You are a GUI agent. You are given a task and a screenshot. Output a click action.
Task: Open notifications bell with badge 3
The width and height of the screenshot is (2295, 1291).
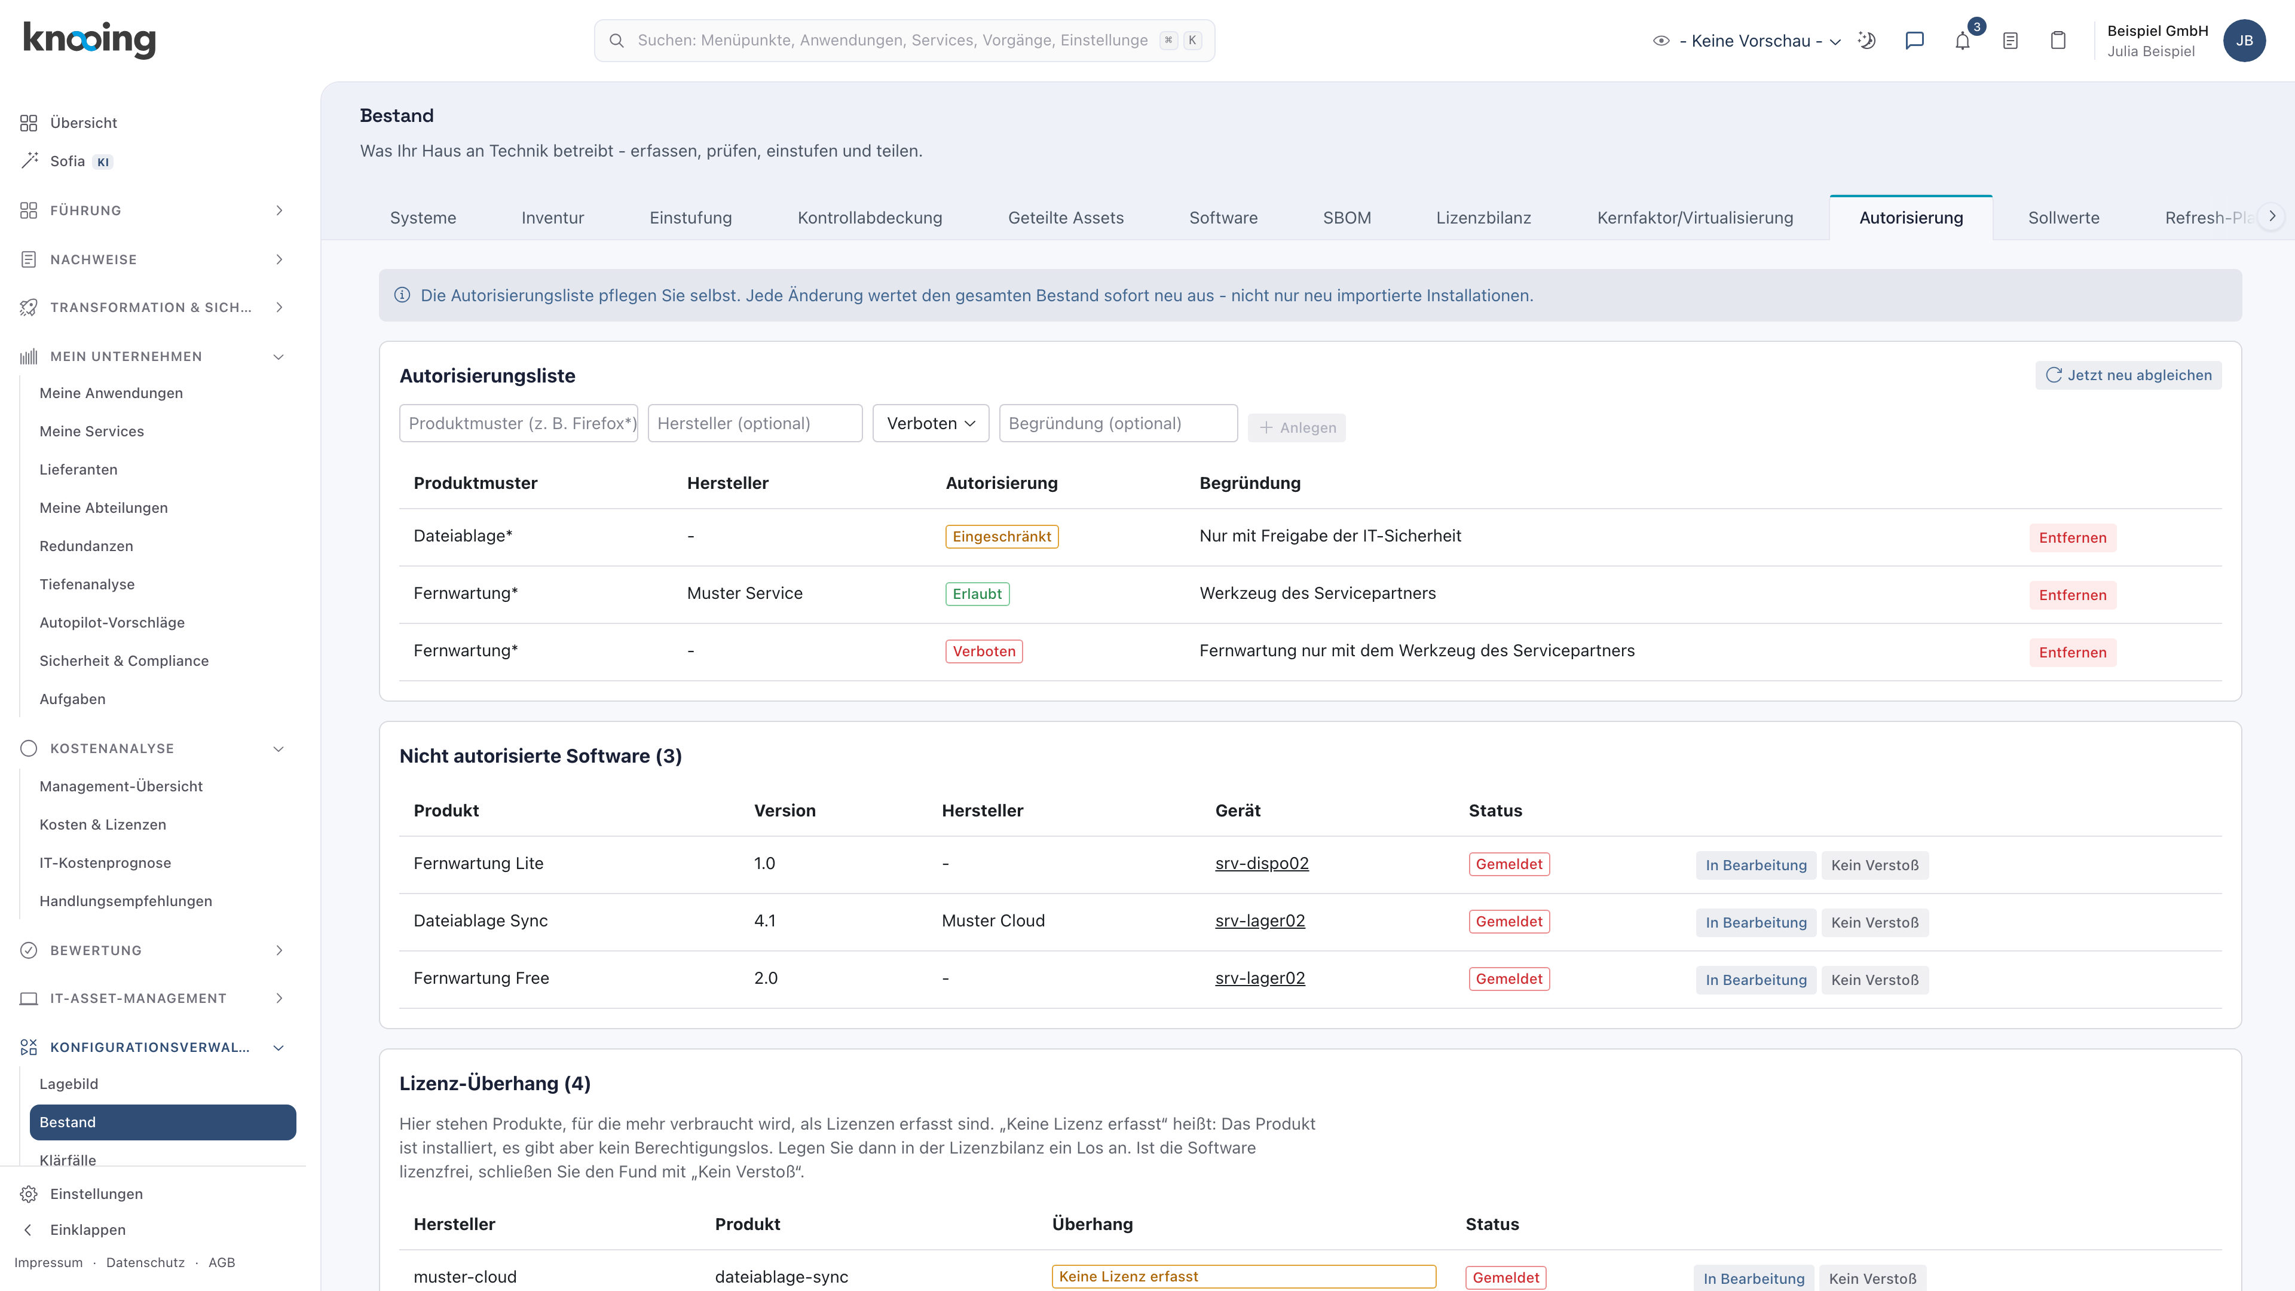point(1963,40)
